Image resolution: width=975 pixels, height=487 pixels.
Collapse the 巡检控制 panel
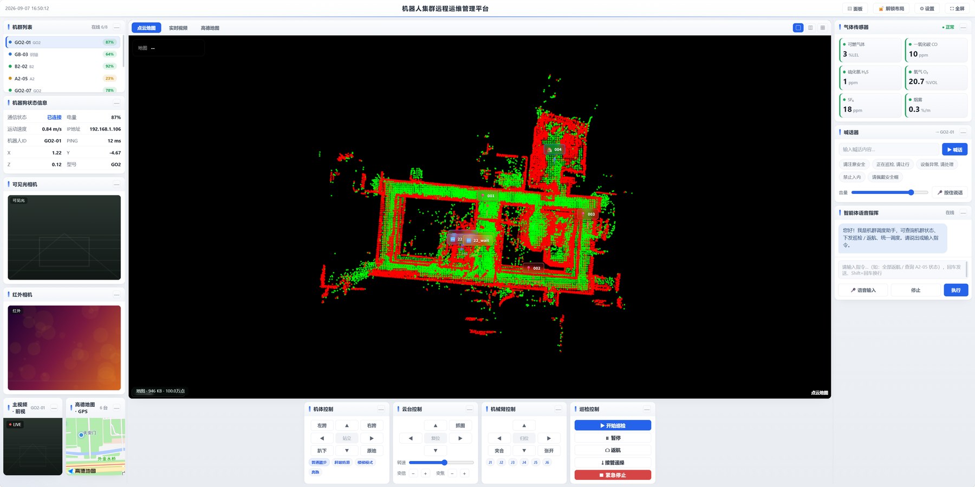coord(647,409)
